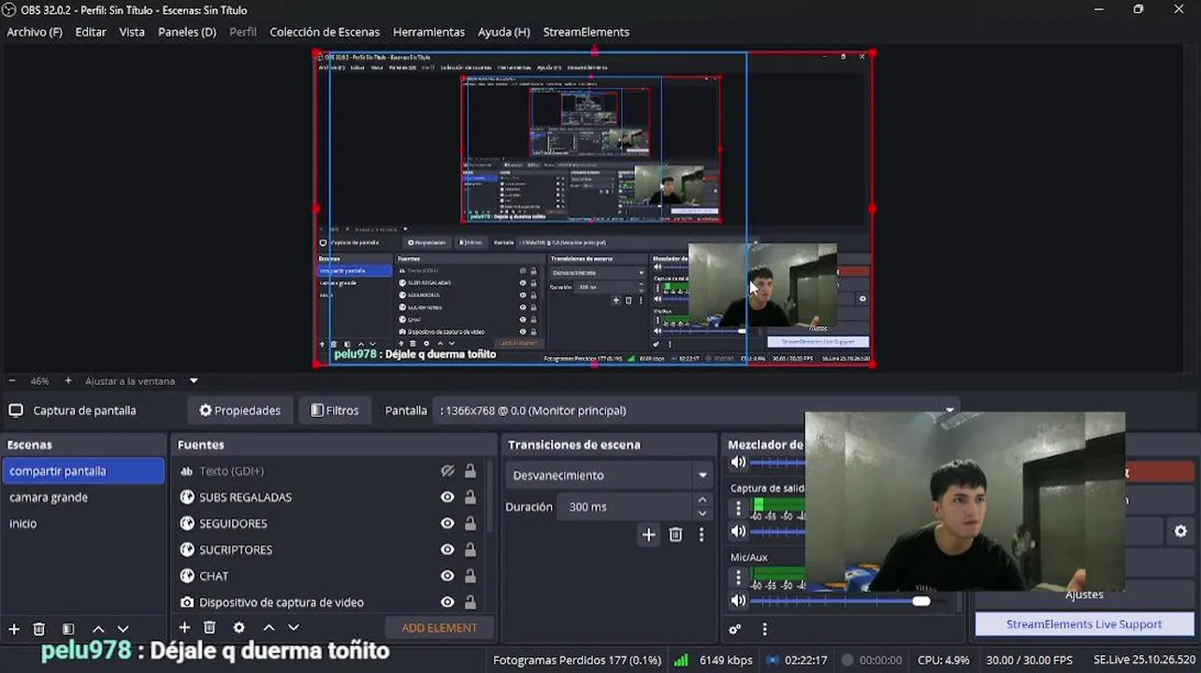Screen dimensions: 1201x673
Task: Add a new scene with the plus icon
Action: 14,629
